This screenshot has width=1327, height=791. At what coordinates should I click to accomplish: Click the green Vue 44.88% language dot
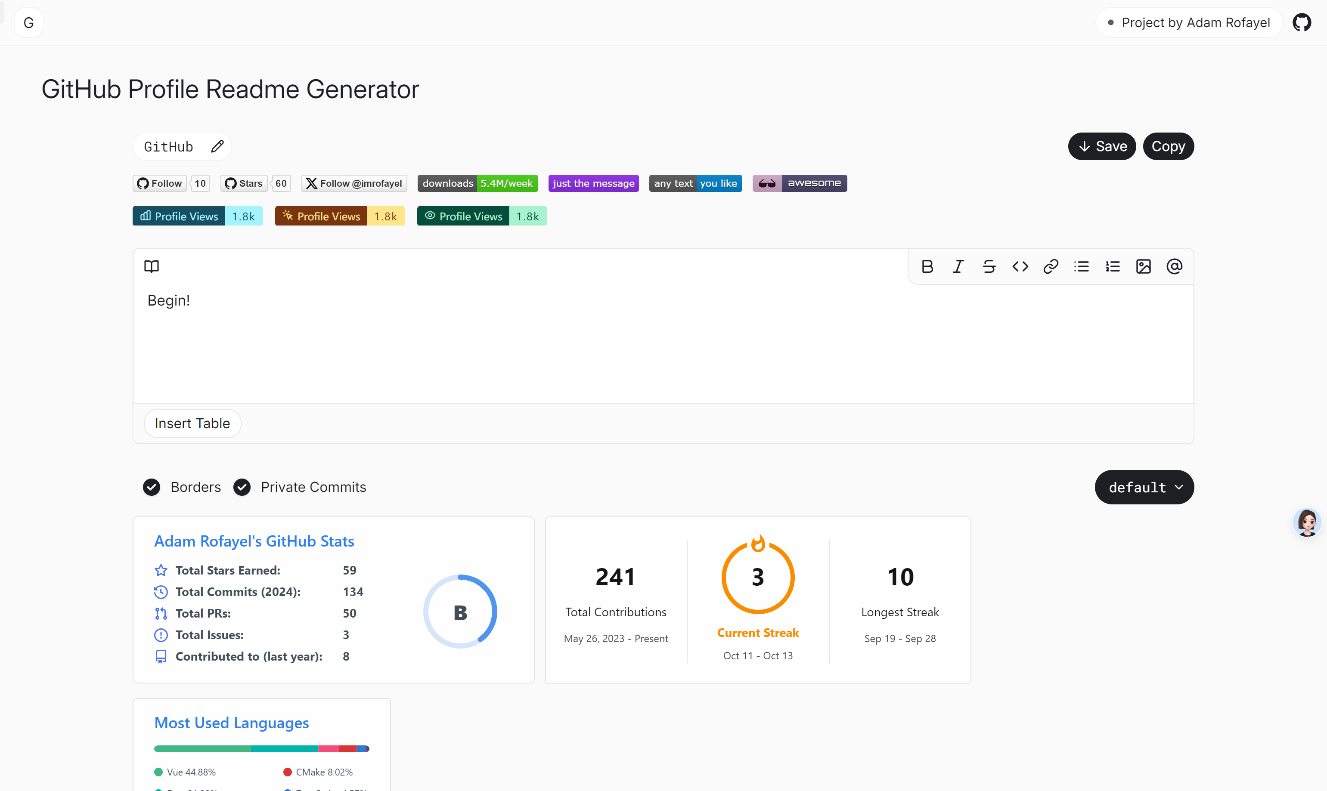pyautogui.click(x=158, y=772)
